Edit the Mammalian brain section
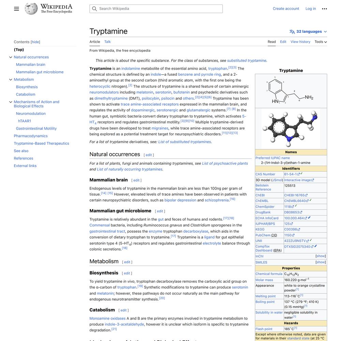341x341 pixels. [136, 180]
